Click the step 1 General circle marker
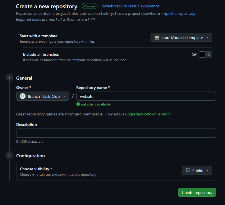The width and height of the screenshot is (225, 205). (9, 78)
